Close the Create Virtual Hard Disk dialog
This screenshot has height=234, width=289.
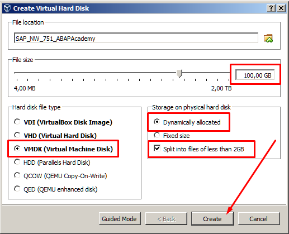click(281, 8)
